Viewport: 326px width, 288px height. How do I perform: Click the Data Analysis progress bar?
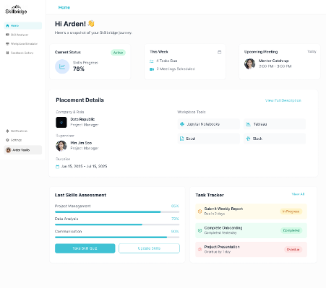(x=117, y=224)
